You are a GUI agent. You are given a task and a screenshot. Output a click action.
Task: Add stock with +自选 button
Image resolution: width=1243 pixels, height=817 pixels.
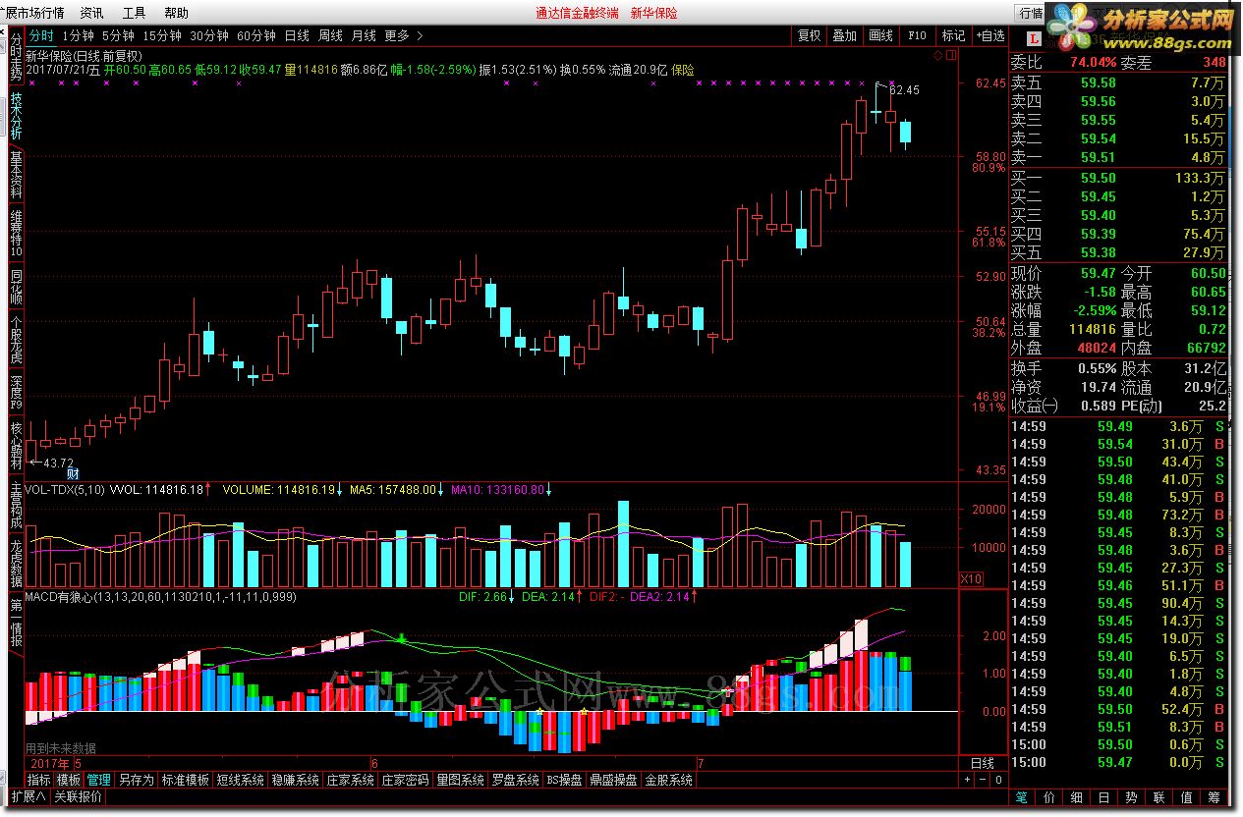(989, 35)
